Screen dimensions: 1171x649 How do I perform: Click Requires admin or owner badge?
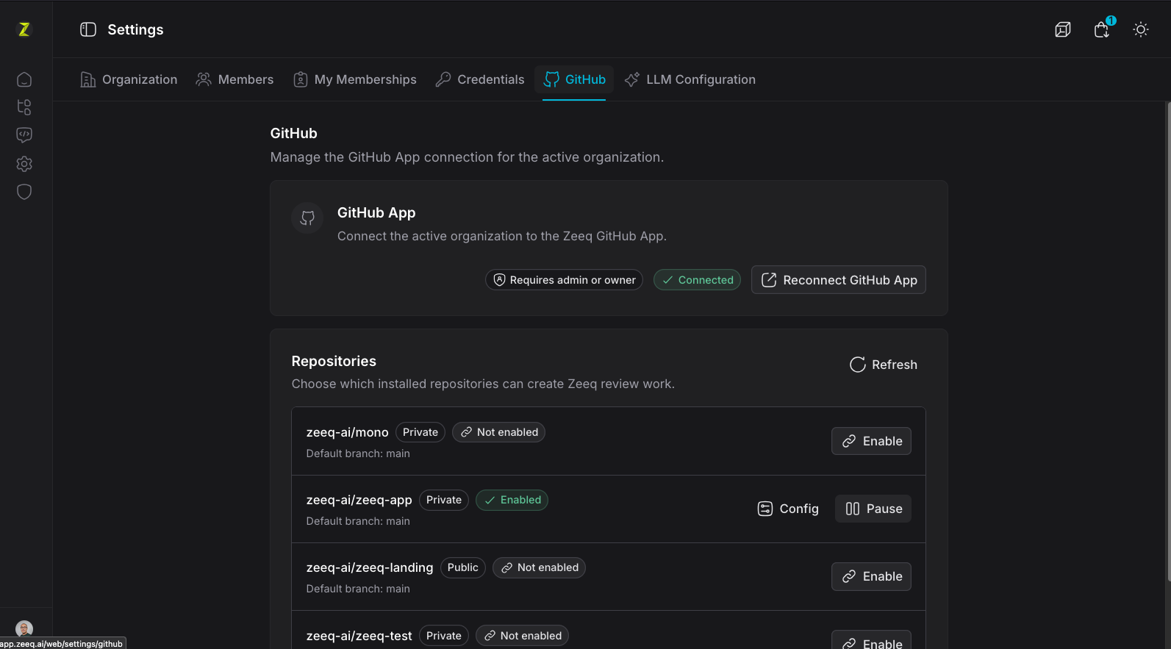click(564, 280)
